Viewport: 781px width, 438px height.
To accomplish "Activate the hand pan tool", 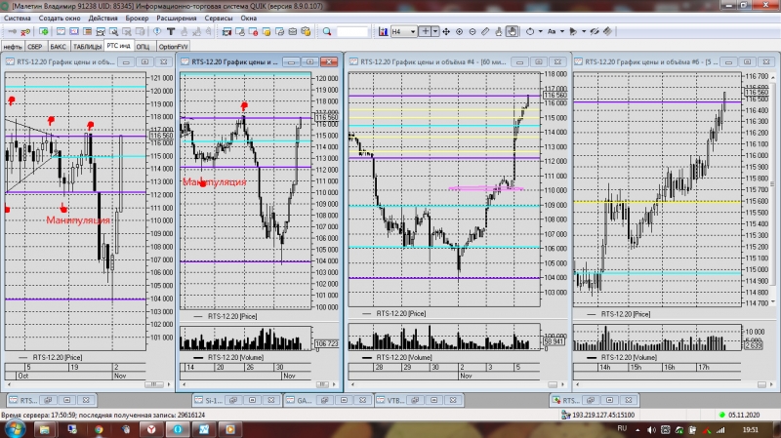I will pos(512,31).
